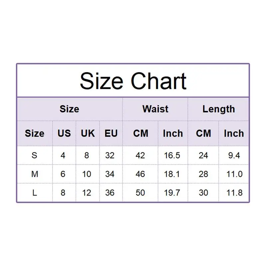266x266 pixels.
Task: Click the Size Chart title text
Action: pyautogui.click(x=133, y=81)
